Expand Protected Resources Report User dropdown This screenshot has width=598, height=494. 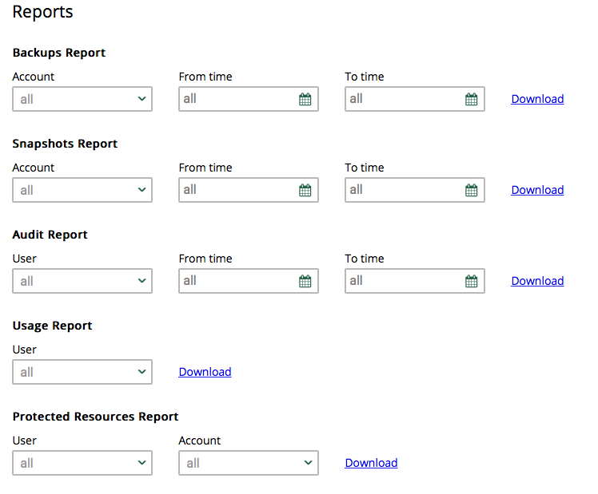coord(82,463)
